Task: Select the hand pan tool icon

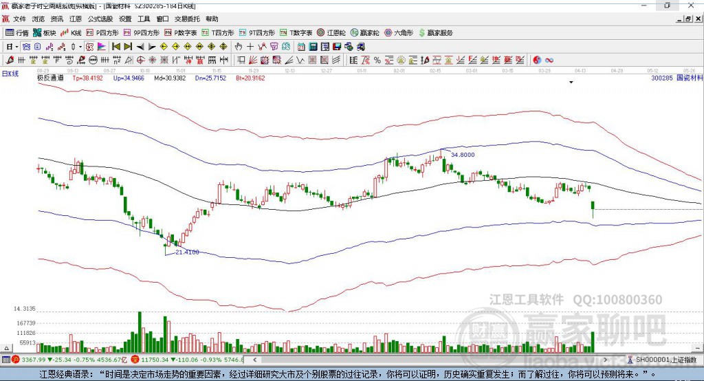Action: pyautogui.click(x=239, y=46)
